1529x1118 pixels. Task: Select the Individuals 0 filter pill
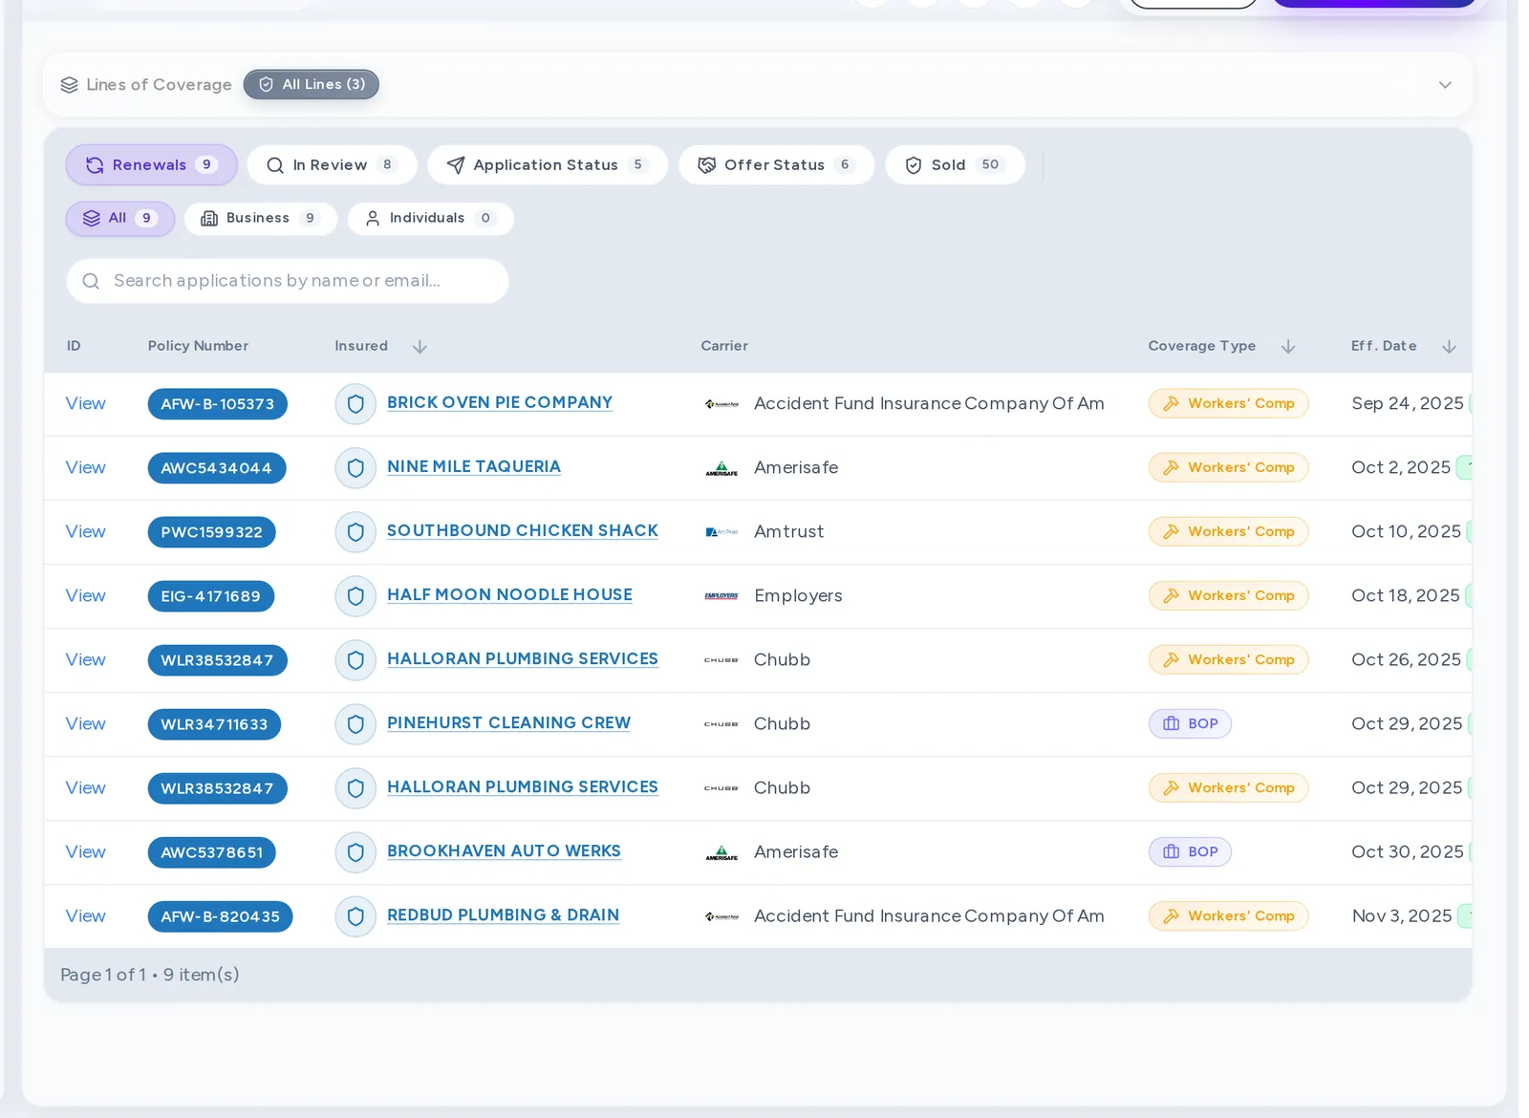point(430,219)
